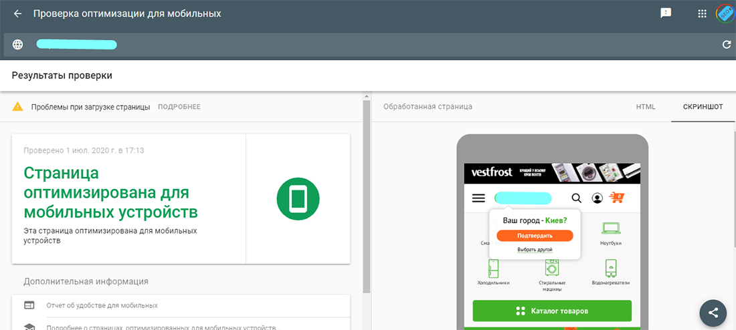Viewport: 736px width, 330px height.
Task: Reload the test with refresh icon
Action: (x=726, y=45)
